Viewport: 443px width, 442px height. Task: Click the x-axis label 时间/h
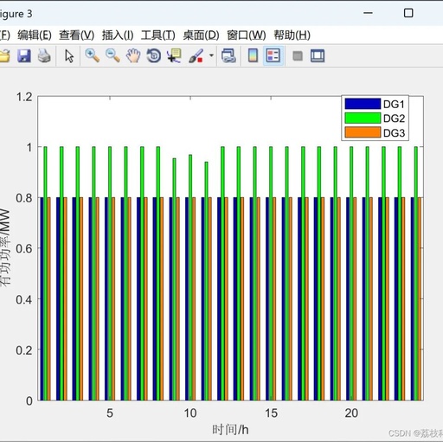click(230, 430)
